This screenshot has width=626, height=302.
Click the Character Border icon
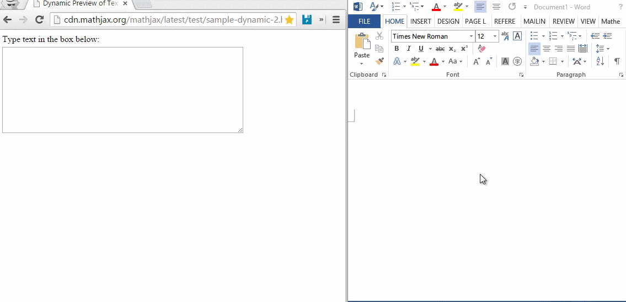coord(517,36)
